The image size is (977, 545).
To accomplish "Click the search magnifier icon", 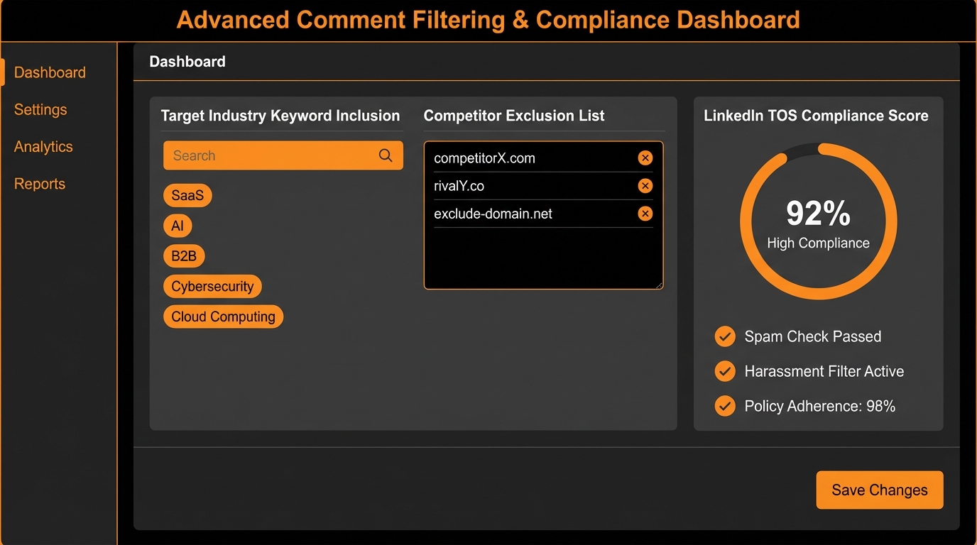I will [x=386, y=155].
